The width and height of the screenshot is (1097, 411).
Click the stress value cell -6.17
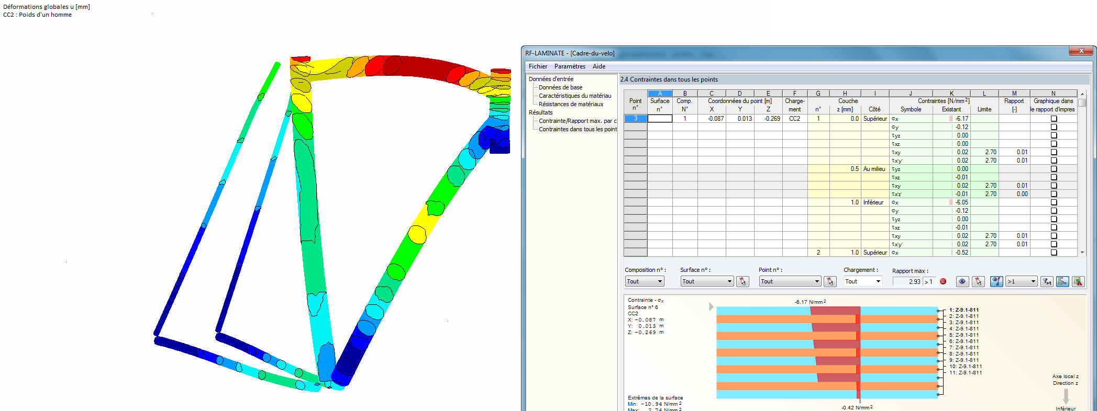(x=951, y=119)
